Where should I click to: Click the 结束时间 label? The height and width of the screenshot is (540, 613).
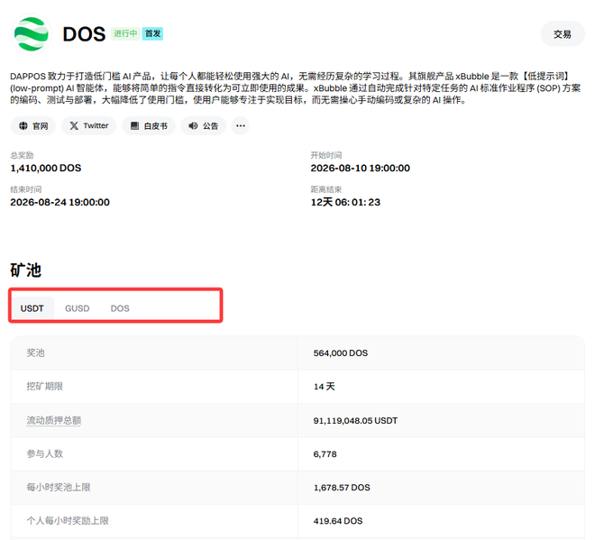[26, 189]
